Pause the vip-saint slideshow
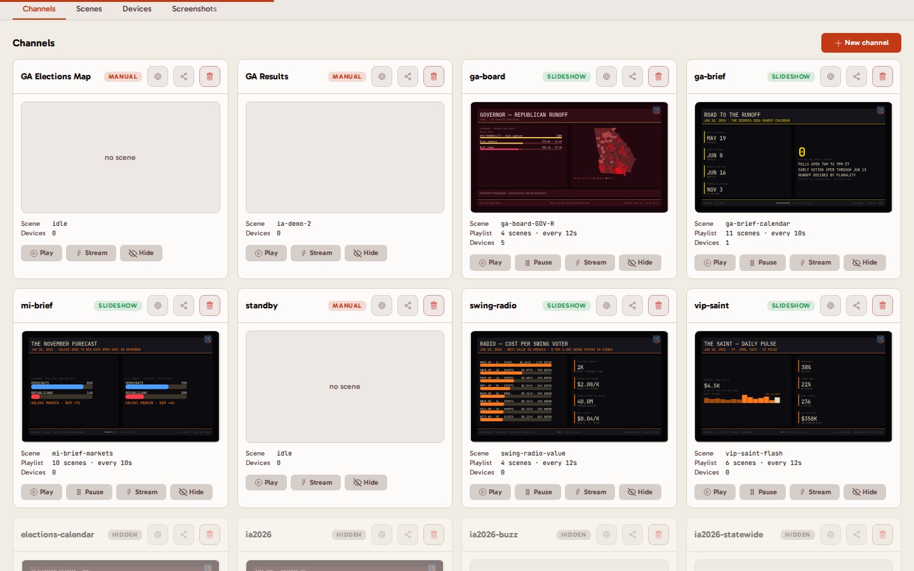 (762, 492)
